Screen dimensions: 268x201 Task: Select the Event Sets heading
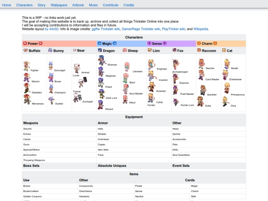[181, 166]
